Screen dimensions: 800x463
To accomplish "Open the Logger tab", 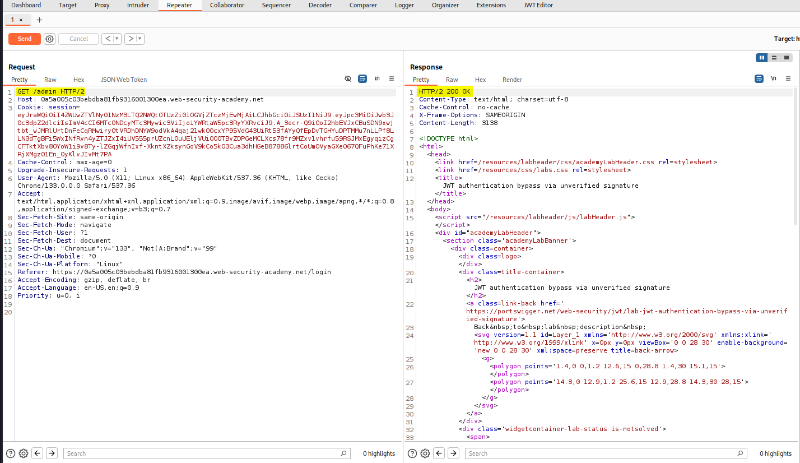I will [x=404, y=5].
